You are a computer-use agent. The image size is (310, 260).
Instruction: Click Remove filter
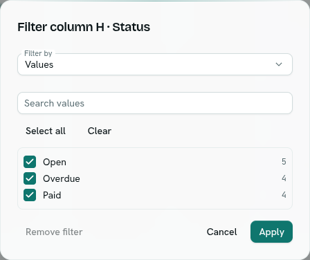(54, 232)
